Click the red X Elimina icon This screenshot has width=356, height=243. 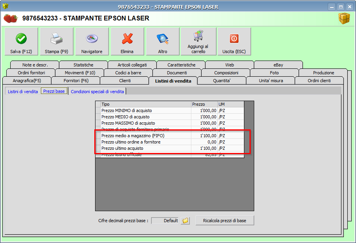(x=127, y=39)
